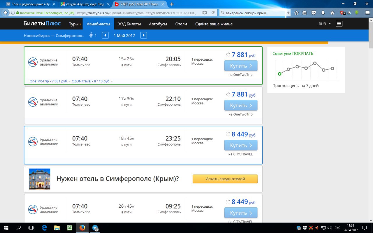Click the hotel thumbnail image
The width and height of the screenshot is (373, 233).
click(40, 179)
